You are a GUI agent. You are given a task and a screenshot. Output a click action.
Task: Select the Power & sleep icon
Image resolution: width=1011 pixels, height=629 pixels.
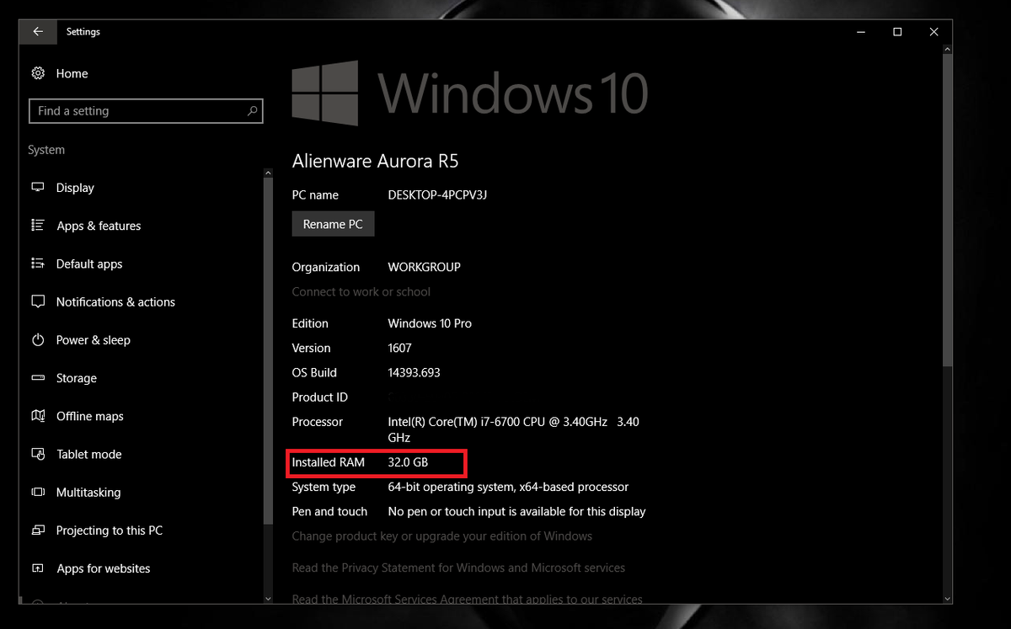(x=38, y=340)
